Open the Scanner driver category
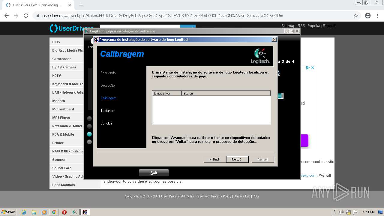Image resolution: width=384 pixels, height=216 pixels. click(59, 160)
